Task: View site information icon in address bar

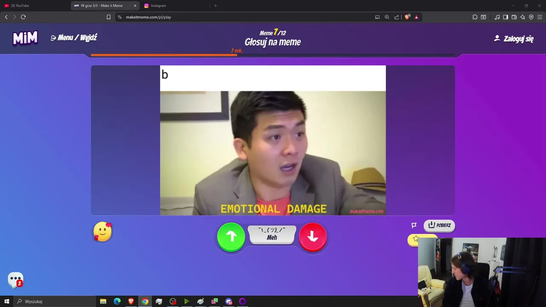Action: [x=119, y=17]
